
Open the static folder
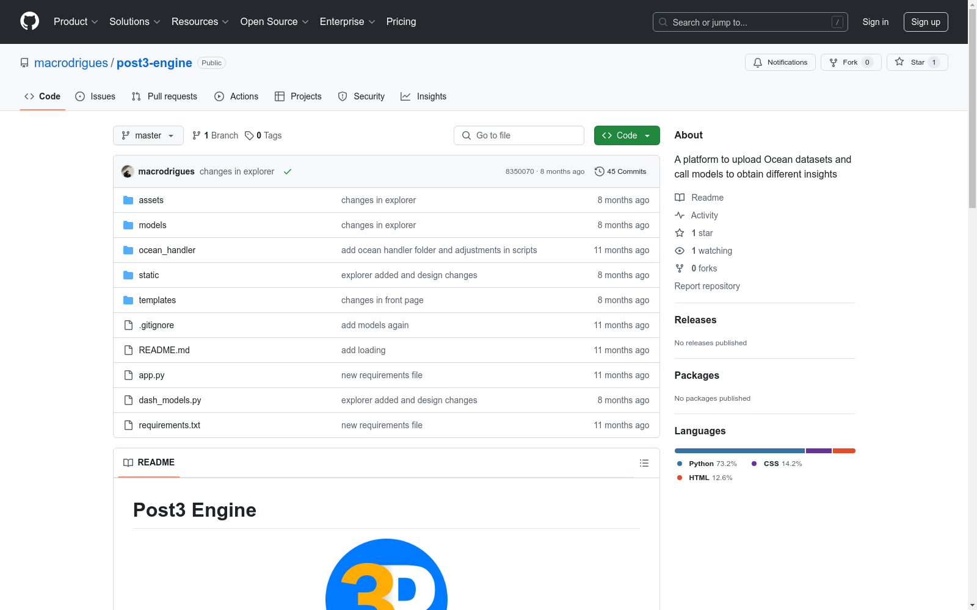tap(148, 275)
